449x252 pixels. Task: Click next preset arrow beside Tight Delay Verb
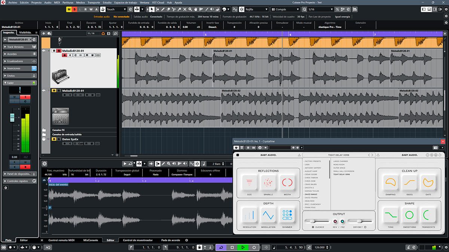point(372,155)
